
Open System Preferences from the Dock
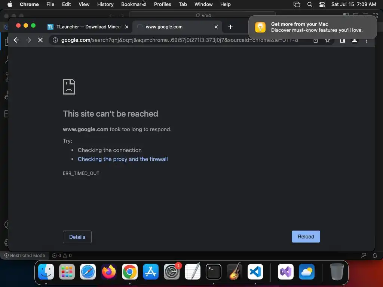coord(172,272)
